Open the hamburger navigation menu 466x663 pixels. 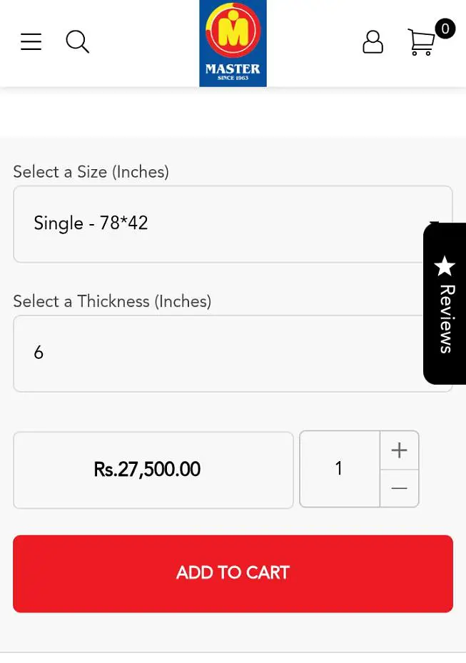tap(31, 42)
